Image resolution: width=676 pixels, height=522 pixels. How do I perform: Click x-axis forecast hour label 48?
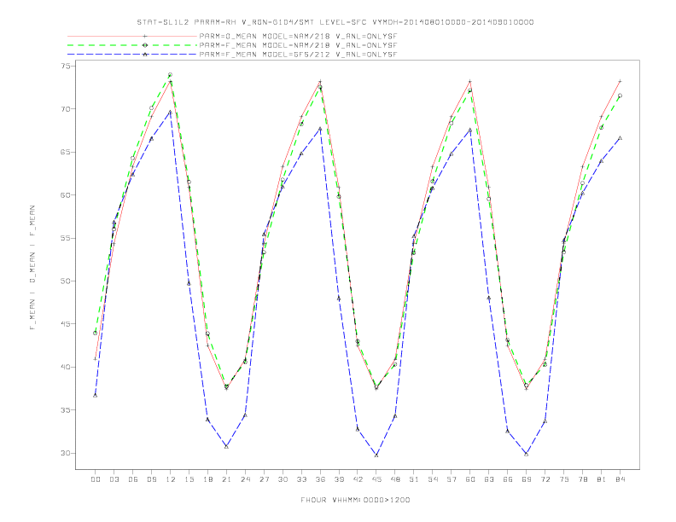coord(395,479)
